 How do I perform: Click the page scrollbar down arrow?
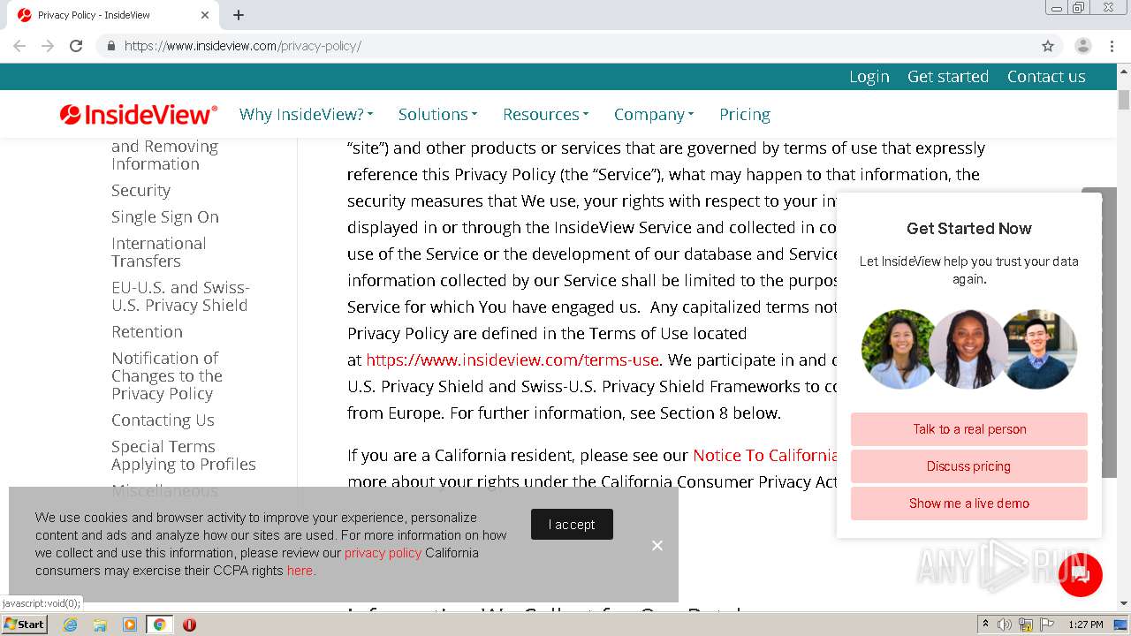(x=1124, y=604)
